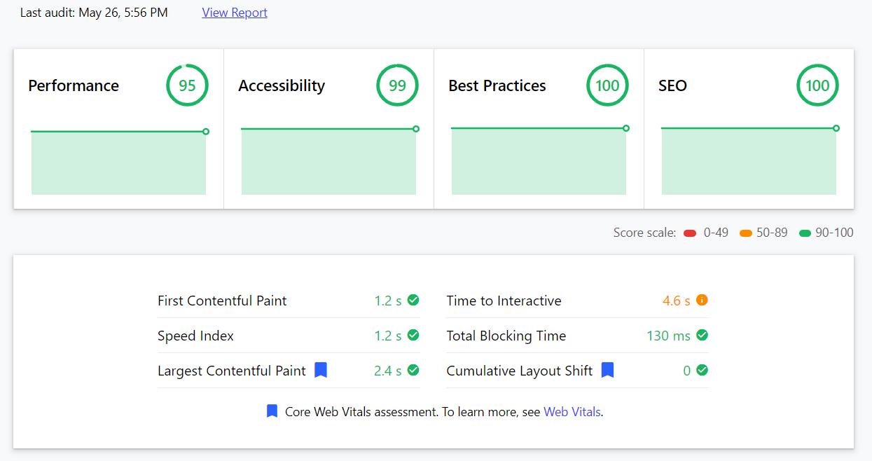Click the green check beside Speed Index
Image resolution: width=872 pixels, height=461 pixels.
point(413,335)
